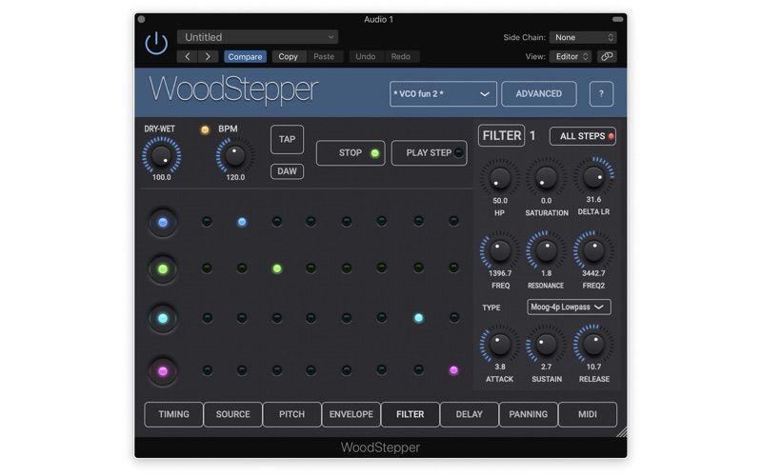
Task: Click the SUSTAIN knob
Action: pyautogui.click(x=546, y=345)
